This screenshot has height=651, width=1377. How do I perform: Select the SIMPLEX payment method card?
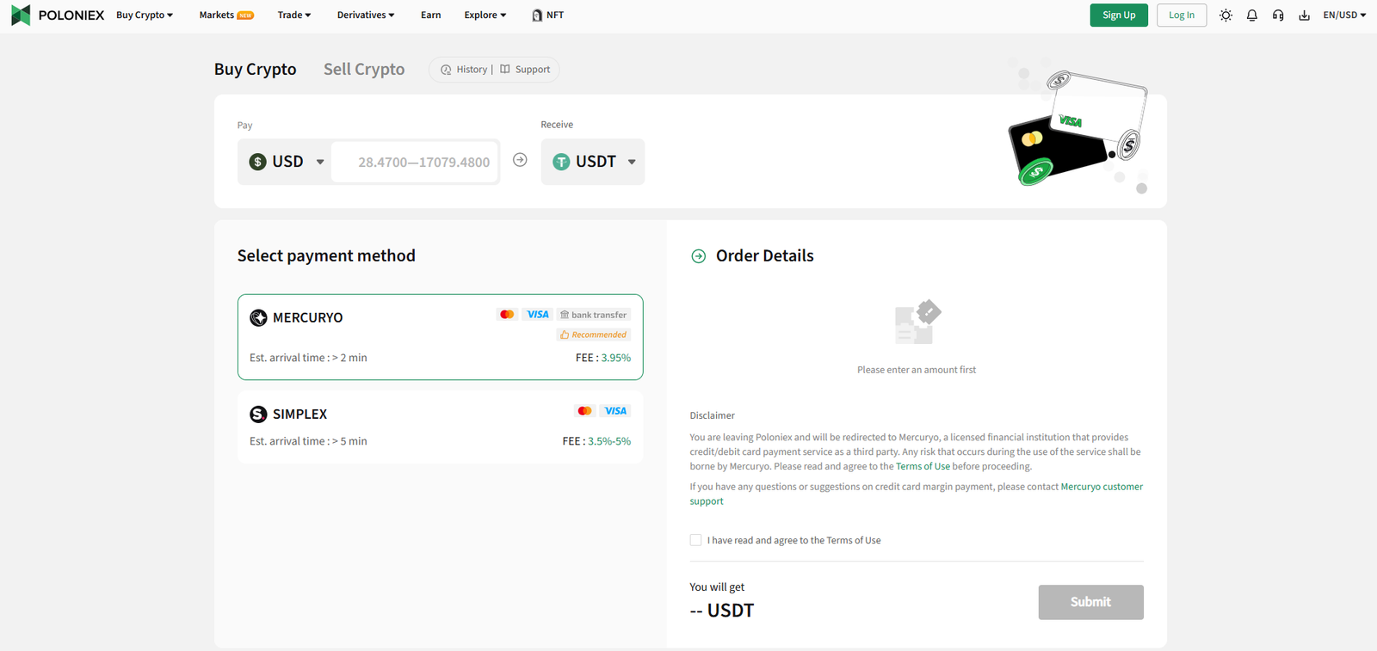click(441, 427)
